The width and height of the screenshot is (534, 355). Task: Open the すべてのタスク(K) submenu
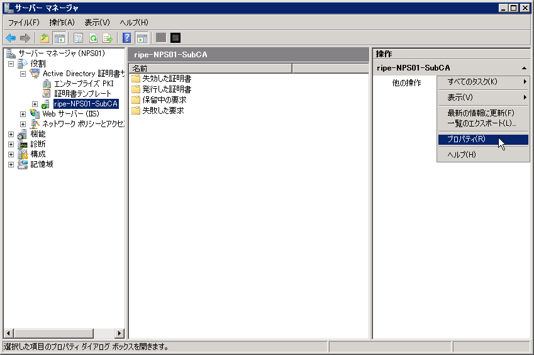(472, 82)
